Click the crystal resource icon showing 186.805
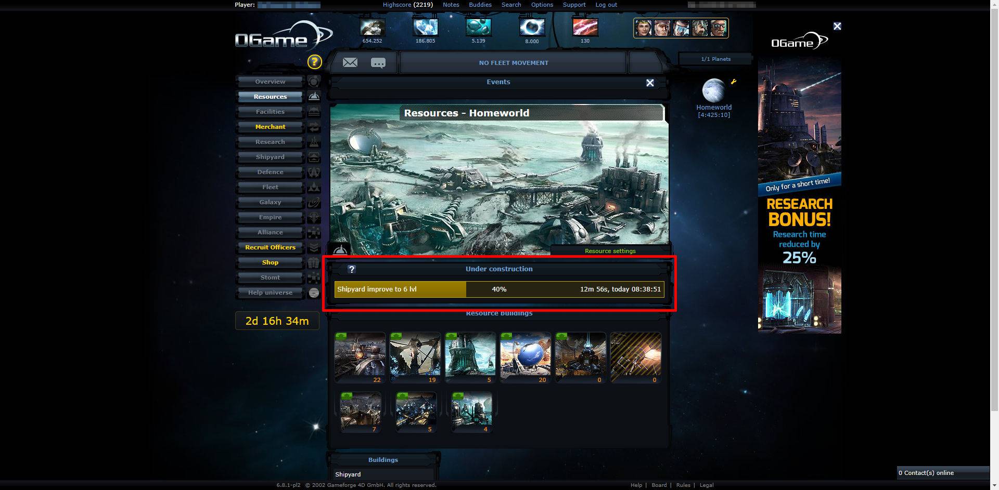This screenshot has height=490, width=999. tap(425, 27)
